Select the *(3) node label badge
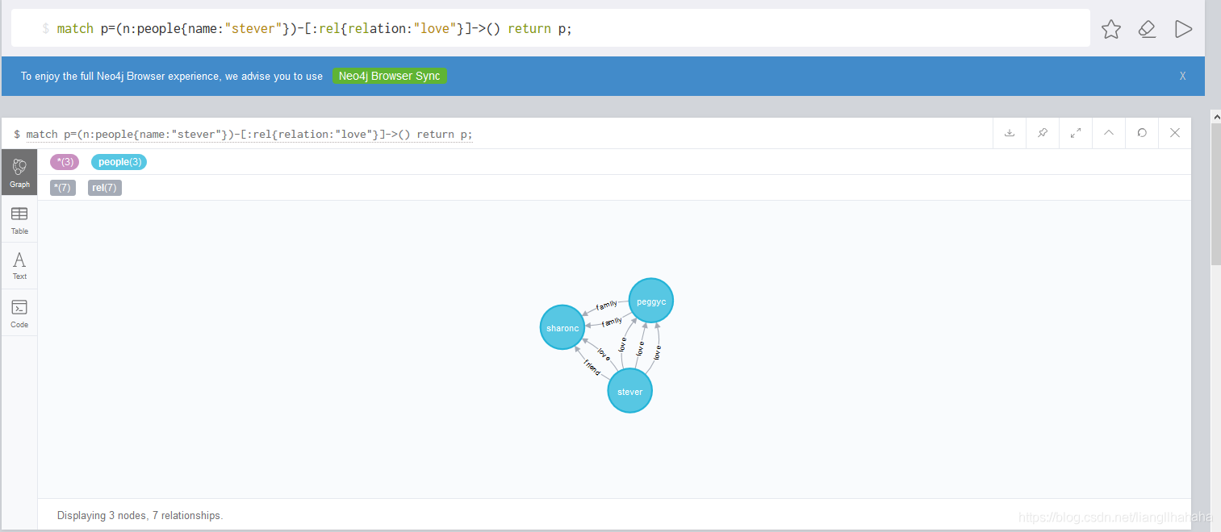The height and width of the screenshot is (532, 1221). (65, 162)
